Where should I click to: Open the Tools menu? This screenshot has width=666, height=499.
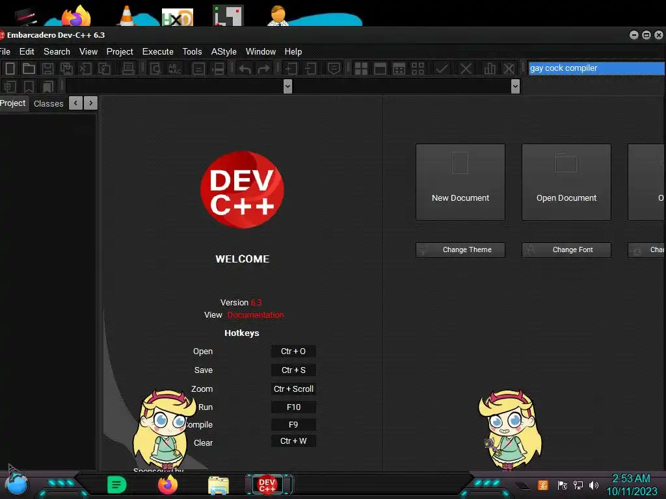point(193,51)
